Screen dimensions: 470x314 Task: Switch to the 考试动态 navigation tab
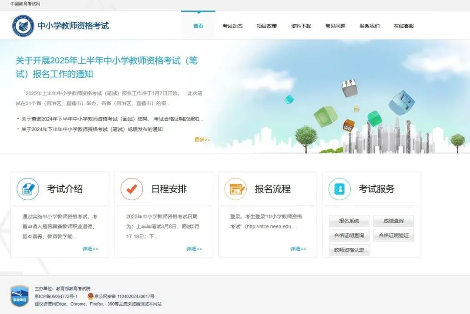pos(232,26)
